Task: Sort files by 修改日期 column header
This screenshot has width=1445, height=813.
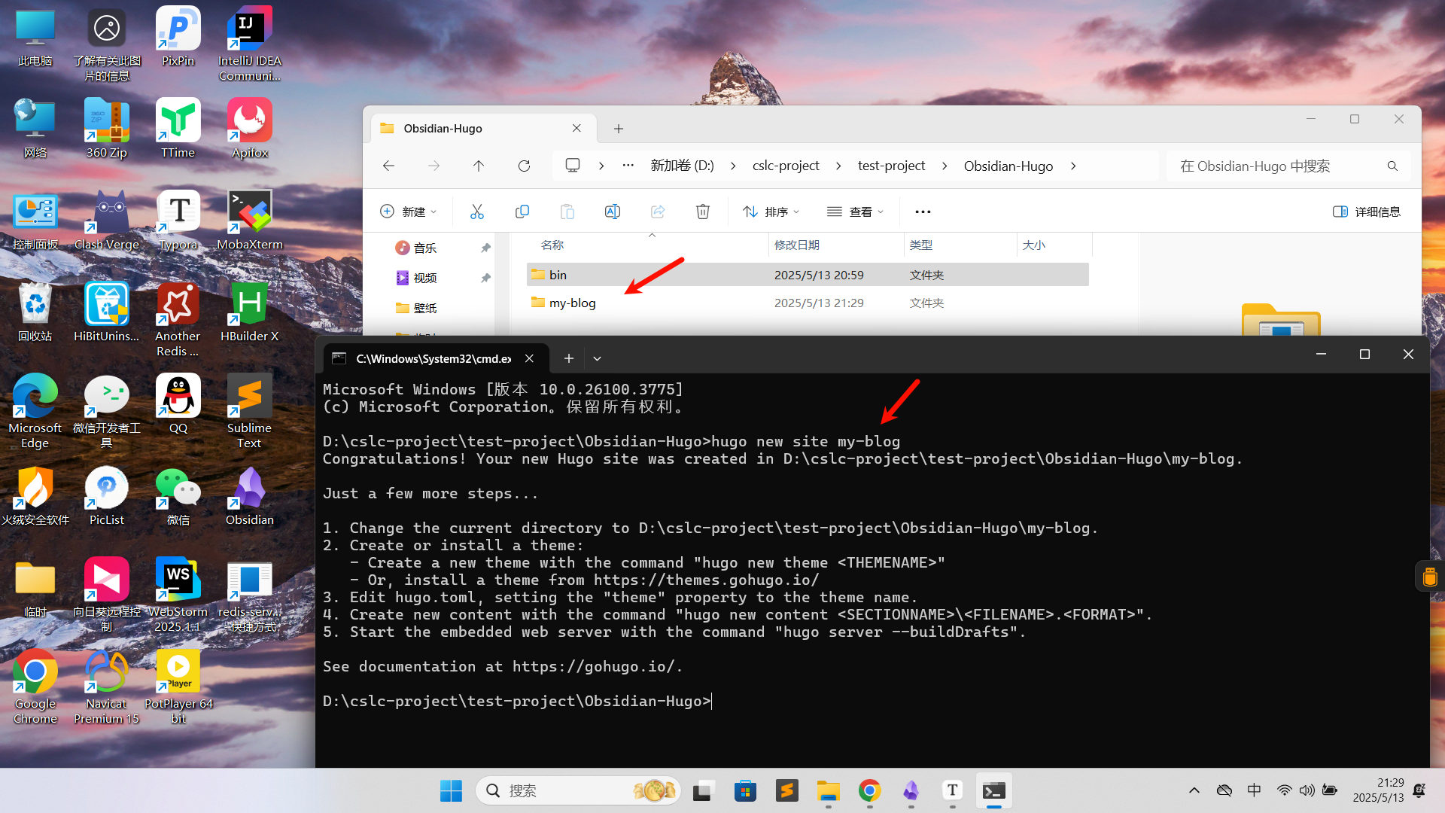Action: (x=796, y=245)
